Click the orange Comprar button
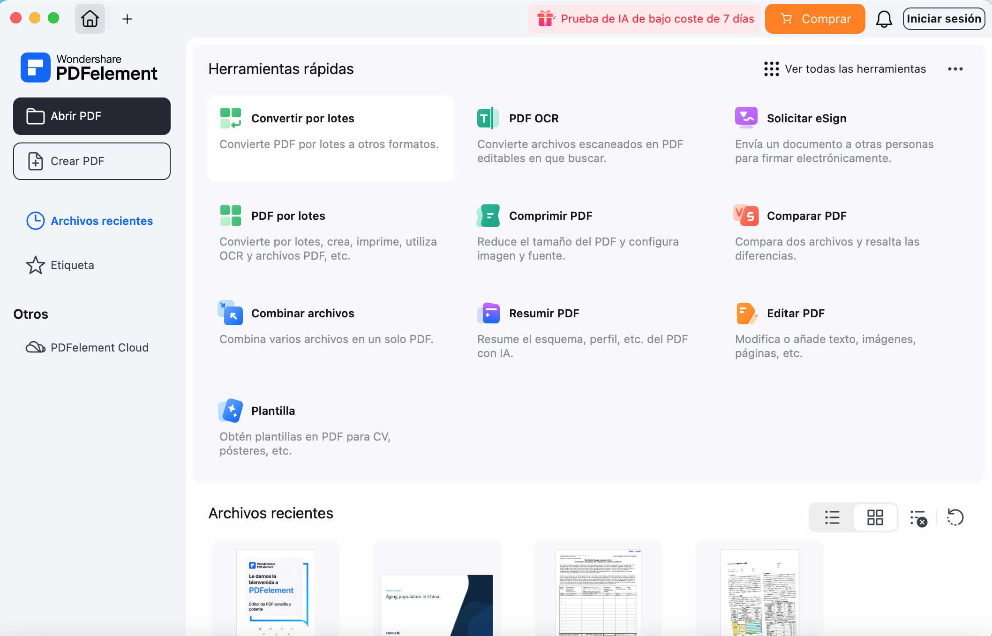This screenshot has width=992, height=636. 815,19
